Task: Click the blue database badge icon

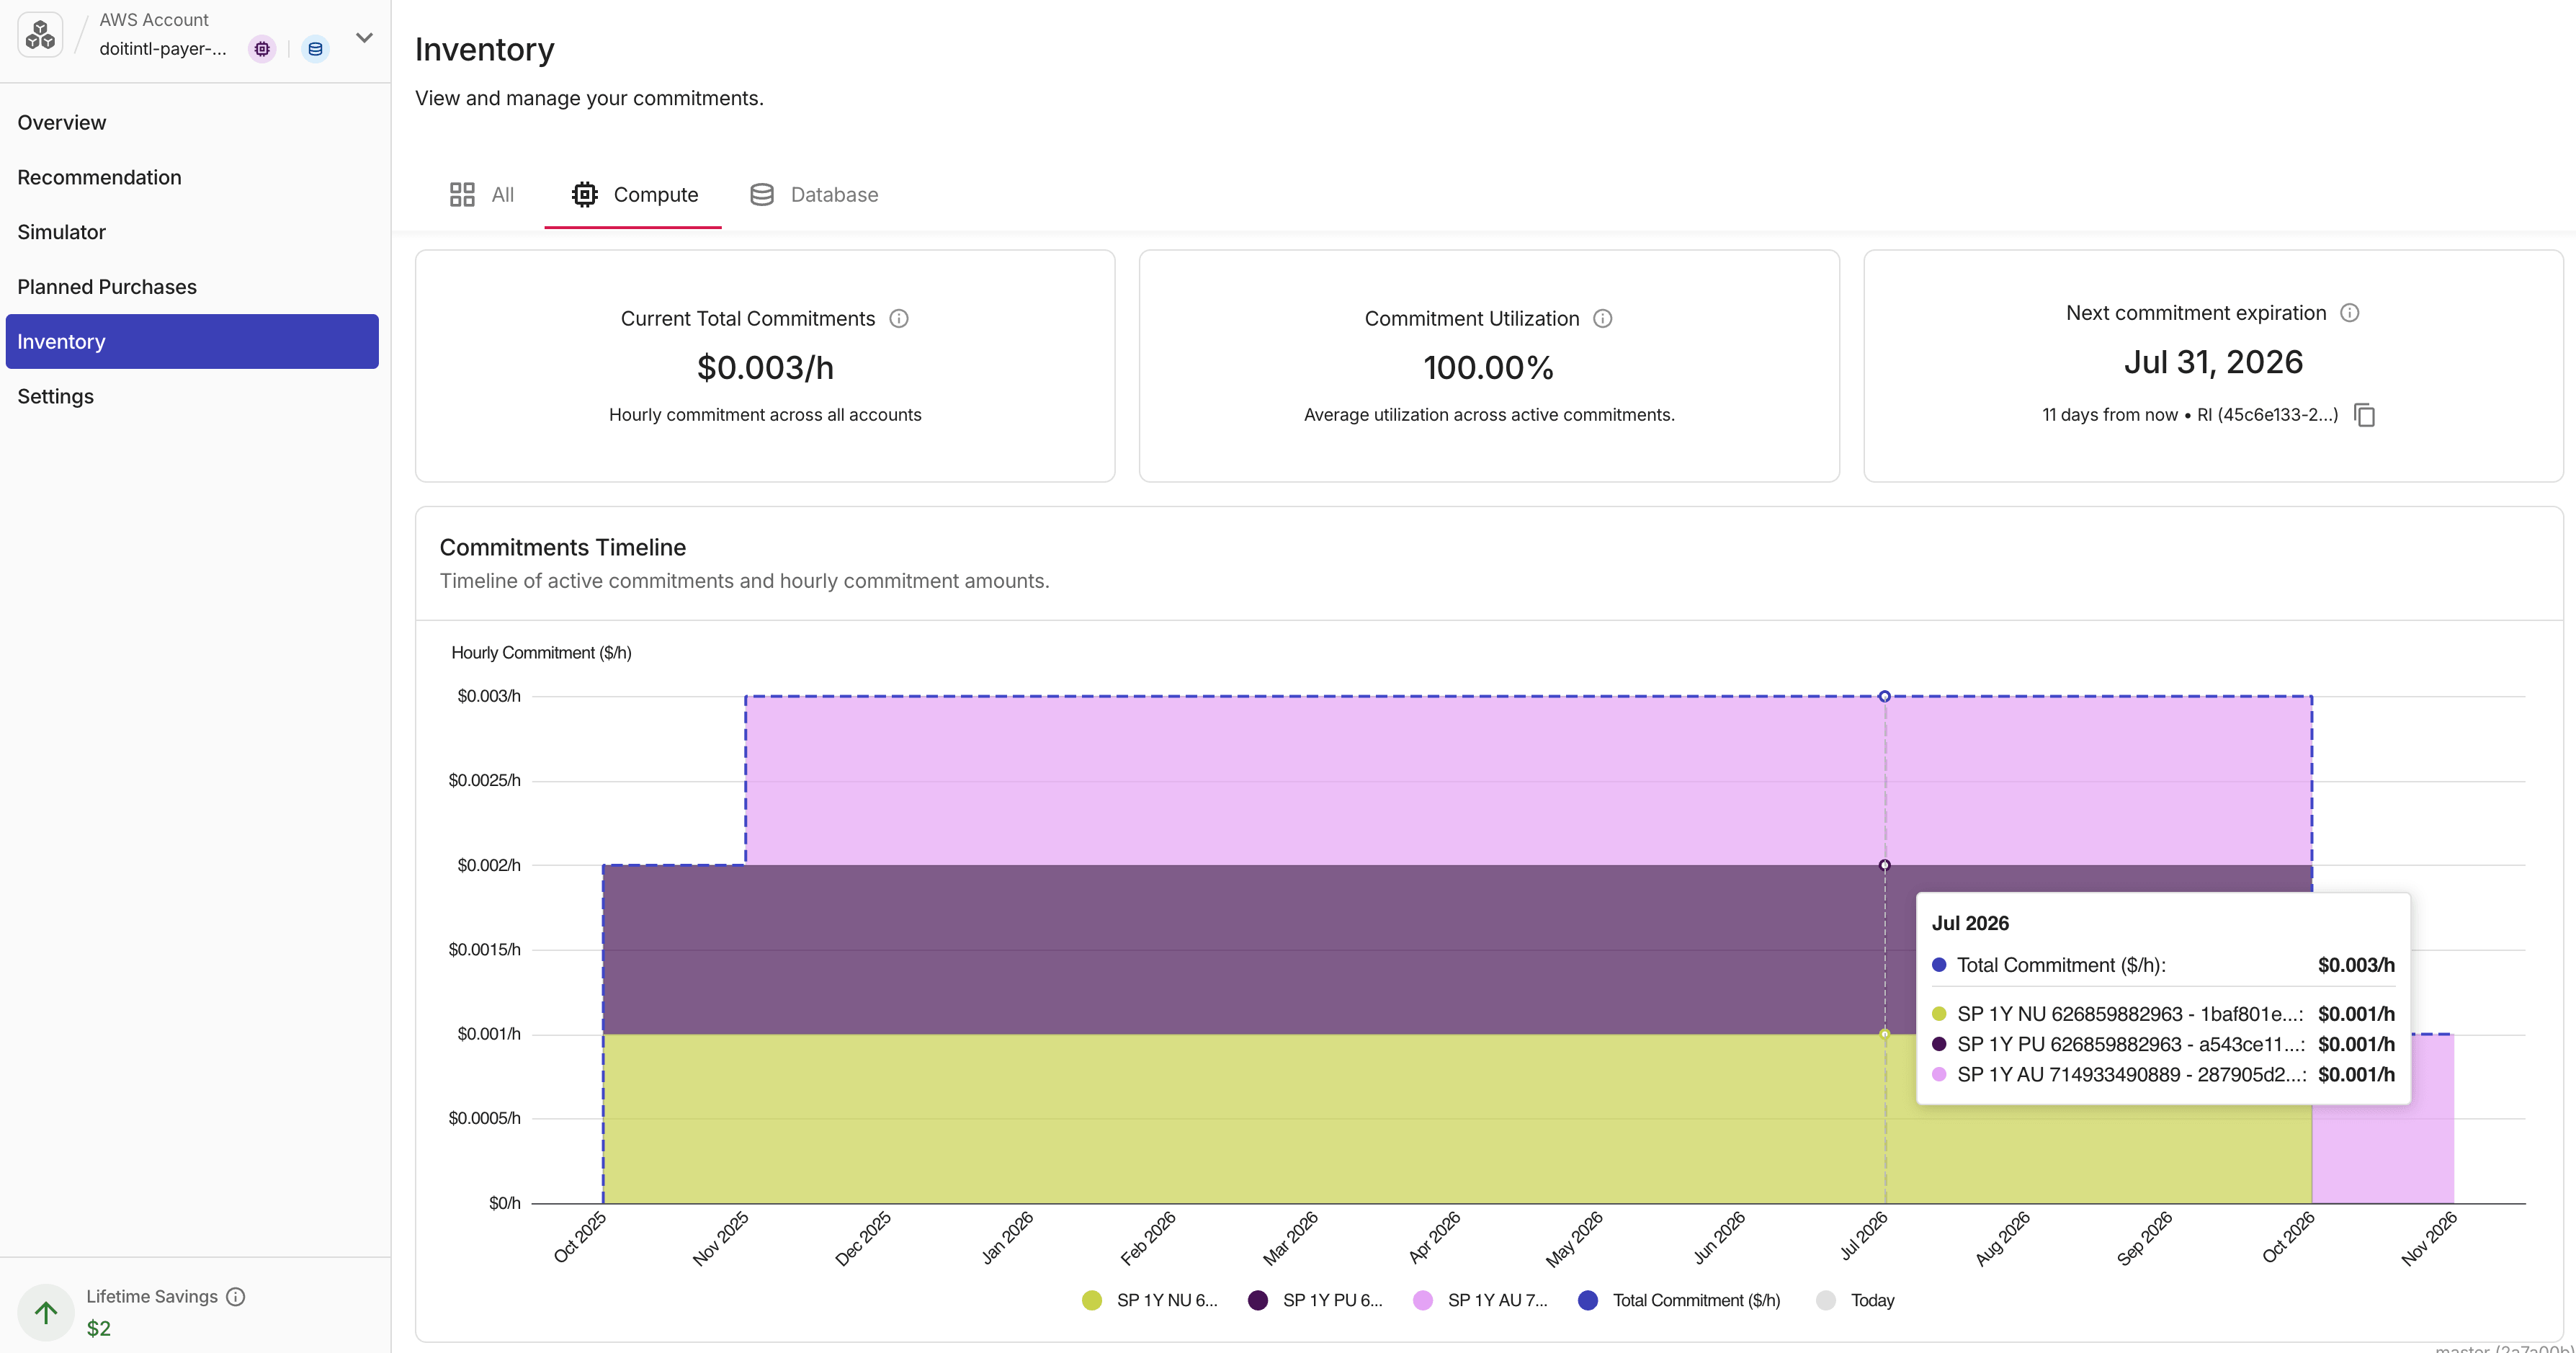Action: click(x=315, y=49)
